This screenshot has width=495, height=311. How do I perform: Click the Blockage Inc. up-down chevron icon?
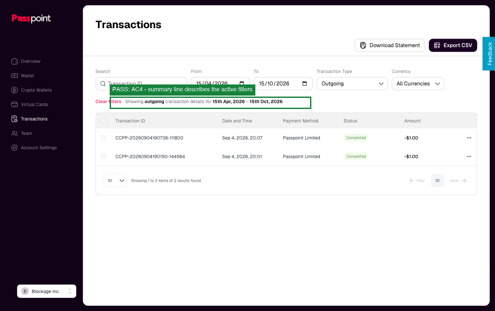tap(70, 291)
